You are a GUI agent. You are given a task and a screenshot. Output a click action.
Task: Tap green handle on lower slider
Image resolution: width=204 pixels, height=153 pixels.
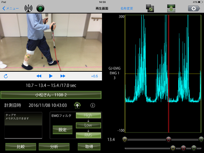194,148
